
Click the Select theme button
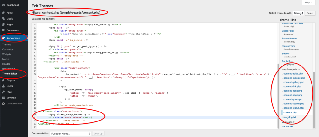click(x=310, y=13)
